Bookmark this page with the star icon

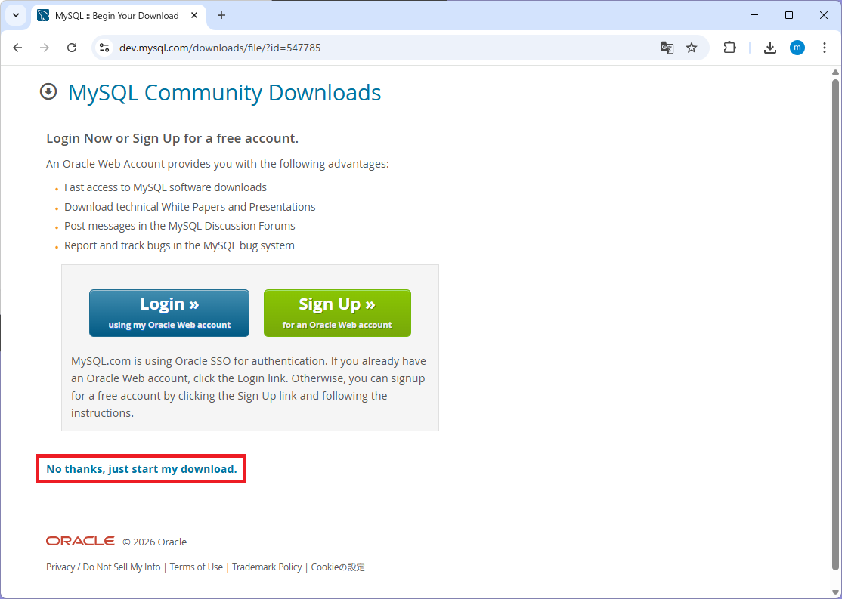[692, 47]
